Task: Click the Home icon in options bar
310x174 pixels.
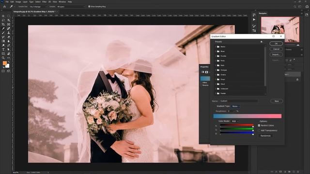Action: click(x=4, y=6)
